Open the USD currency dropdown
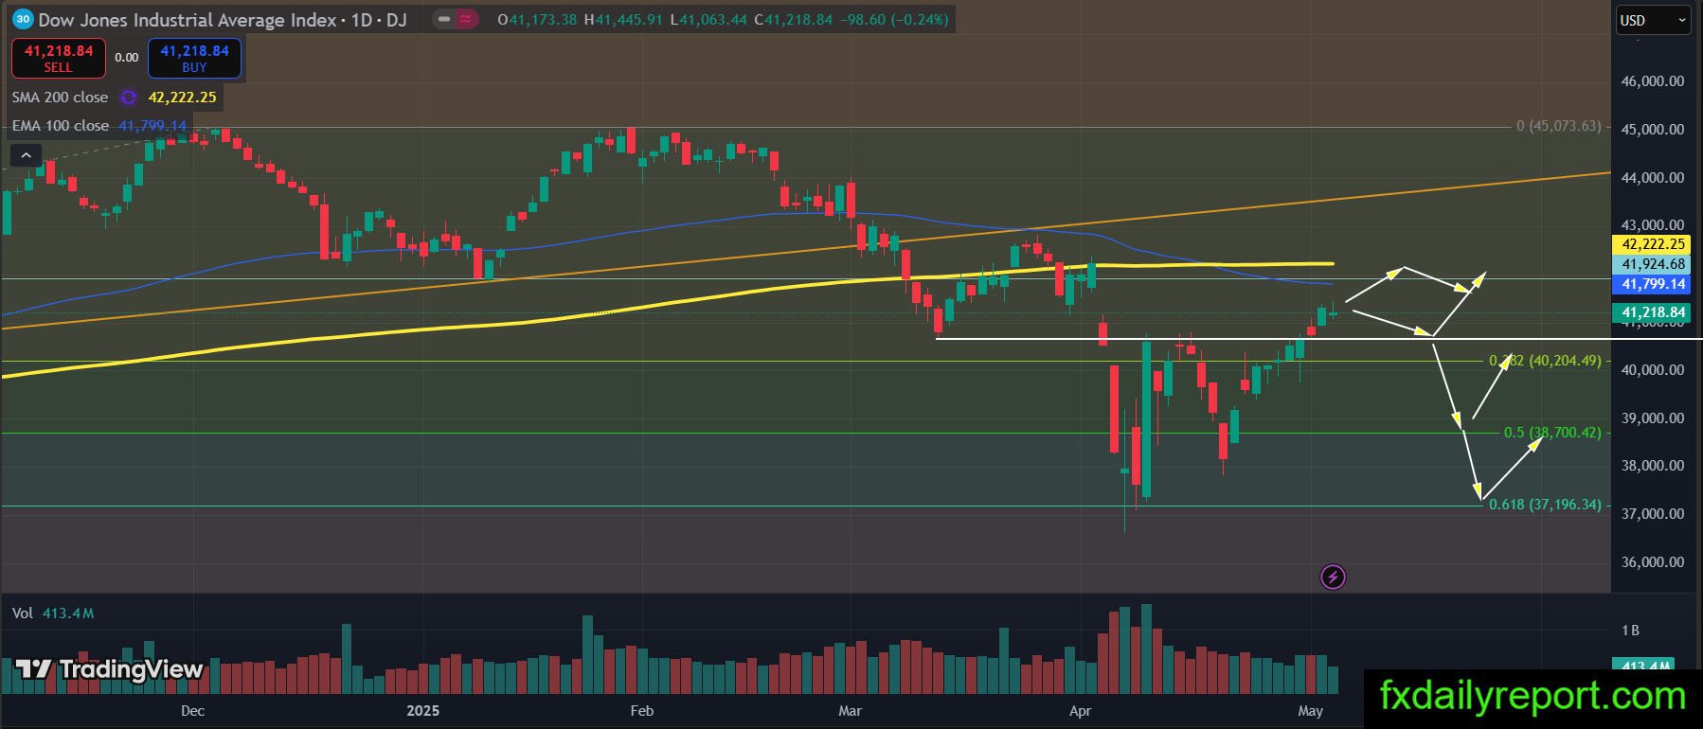1703x729 pixels. tap(1653, 20)
